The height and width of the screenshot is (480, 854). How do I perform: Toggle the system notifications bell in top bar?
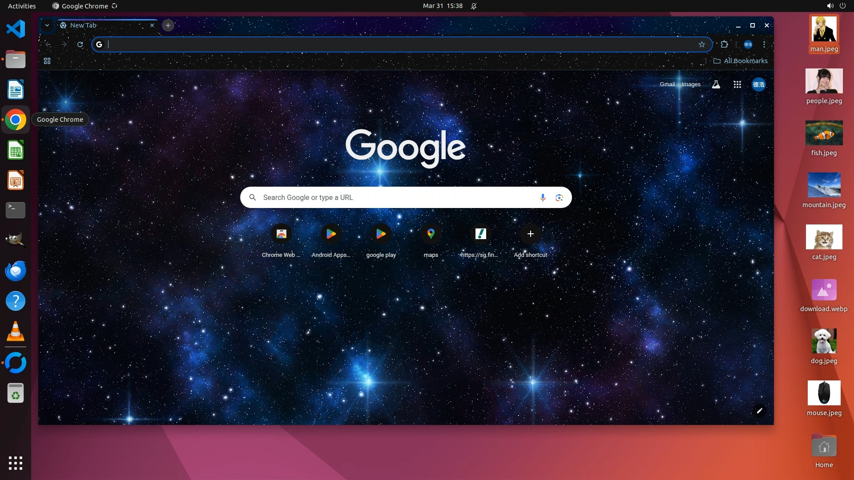click(x=474, y=6)
